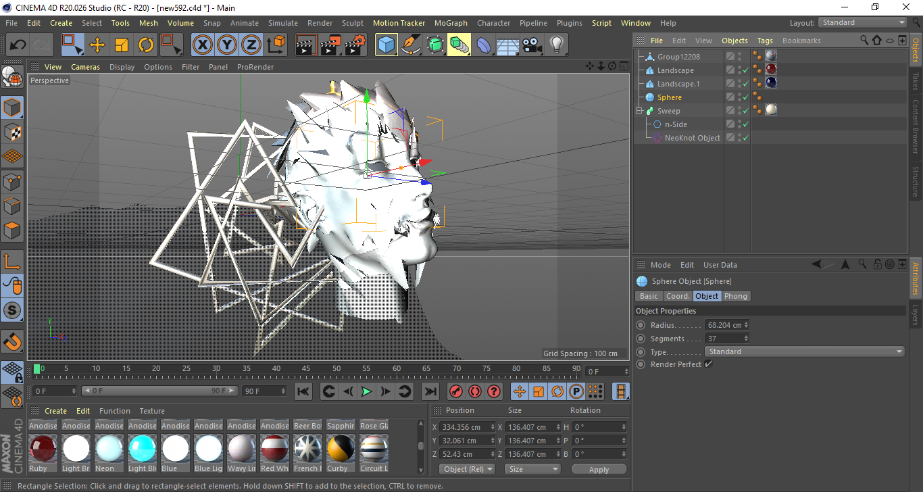Open the Content Browser side tab

(916, 126)
